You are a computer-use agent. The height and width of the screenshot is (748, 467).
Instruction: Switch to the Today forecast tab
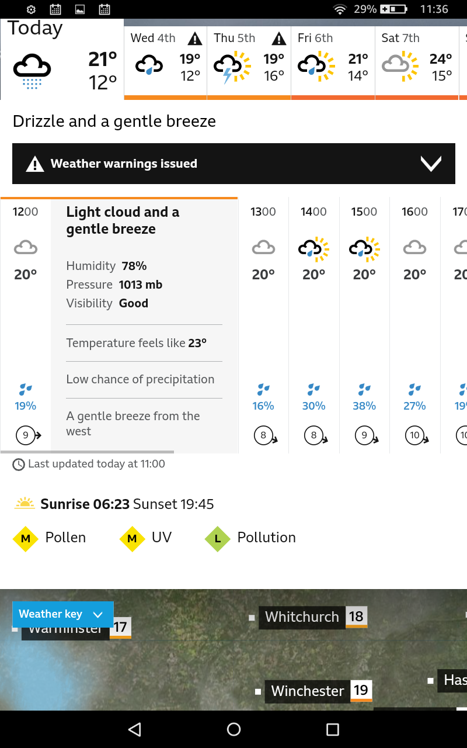coord(62,59)
